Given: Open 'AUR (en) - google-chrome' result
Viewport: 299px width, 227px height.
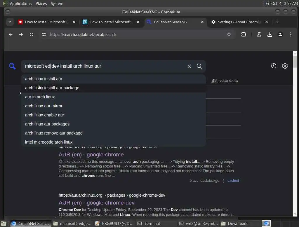Looking at the screenshot, I should coord(91,155).
